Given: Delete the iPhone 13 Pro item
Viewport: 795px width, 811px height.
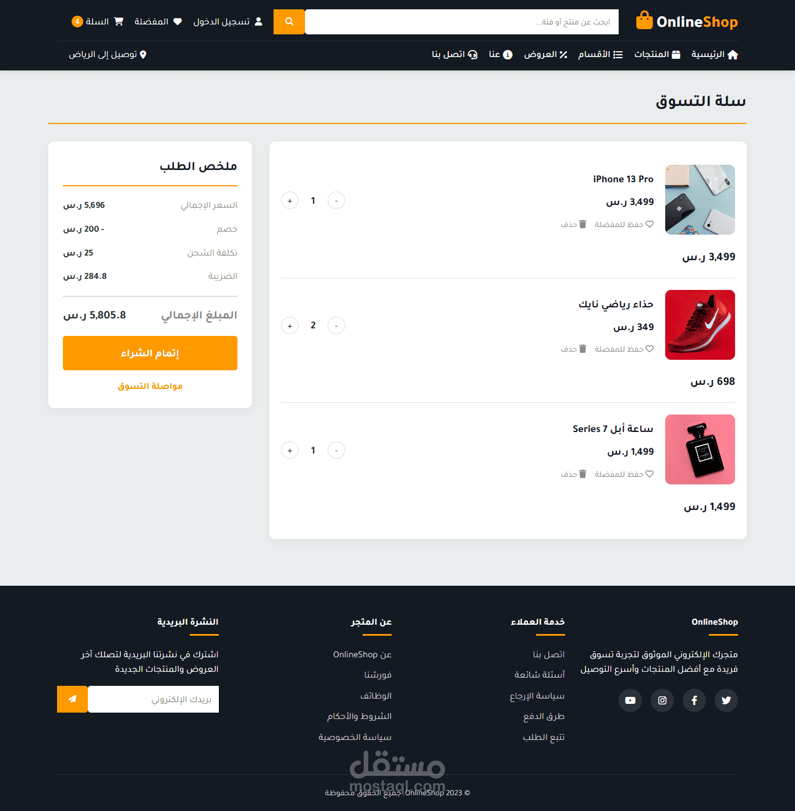Looking at the screenshot, I should pyautogui.click(x=574, y=224).
